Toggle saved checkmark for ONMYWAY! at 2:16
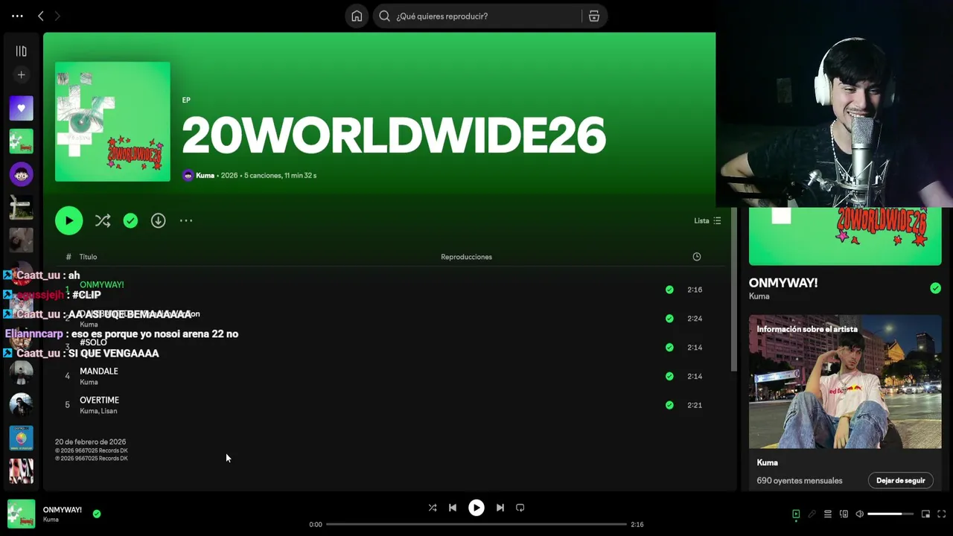Screen dimensions: 953x536 (x=669, y=290)
